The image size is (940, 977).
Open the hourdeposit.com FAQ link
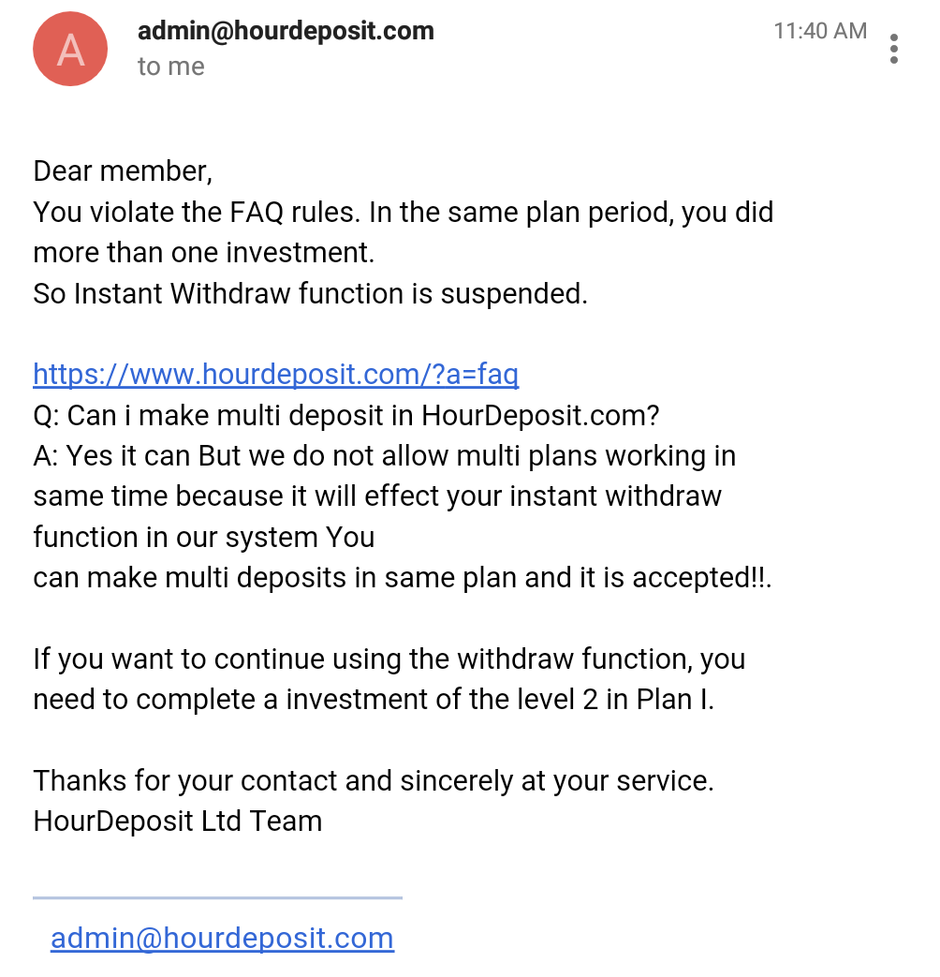[x=275, y=375]
